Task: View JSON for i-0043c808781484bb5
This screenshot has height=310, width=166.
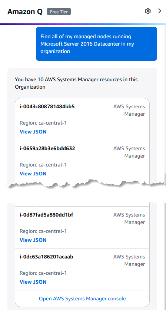Action: [x=33, y=132]
